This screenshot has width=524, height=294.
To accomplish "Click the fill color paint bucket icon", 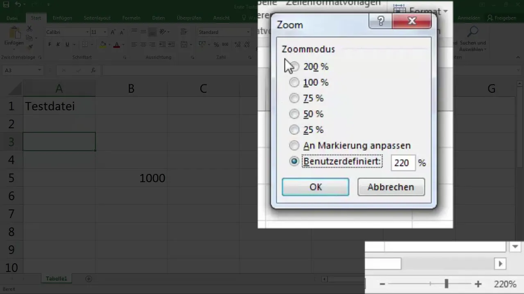I will pyautogui.click(x=103, y=45).
